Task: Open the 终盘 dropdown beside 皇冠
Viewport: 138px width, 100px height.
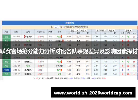Action: [84, 30]
